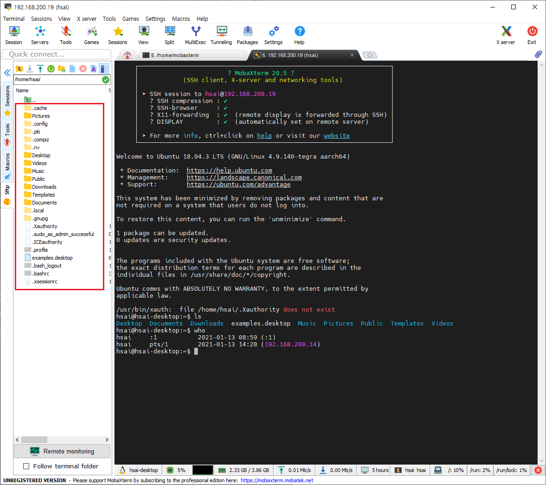Click the SFTP horizontal scrollbar thumb
The image size is (546, 485).
tap(34, 440)
